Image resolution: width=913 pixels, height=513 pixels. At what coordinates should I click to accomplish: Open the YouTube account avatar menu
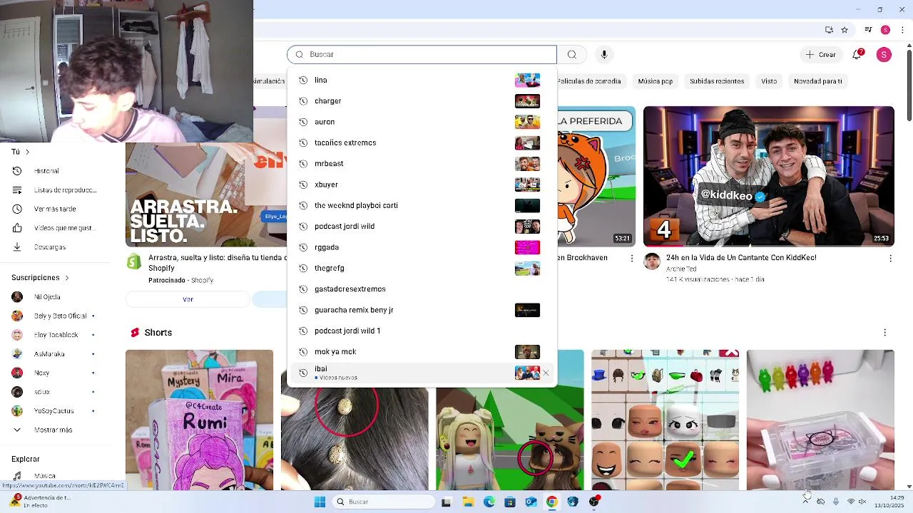(884, 55)
